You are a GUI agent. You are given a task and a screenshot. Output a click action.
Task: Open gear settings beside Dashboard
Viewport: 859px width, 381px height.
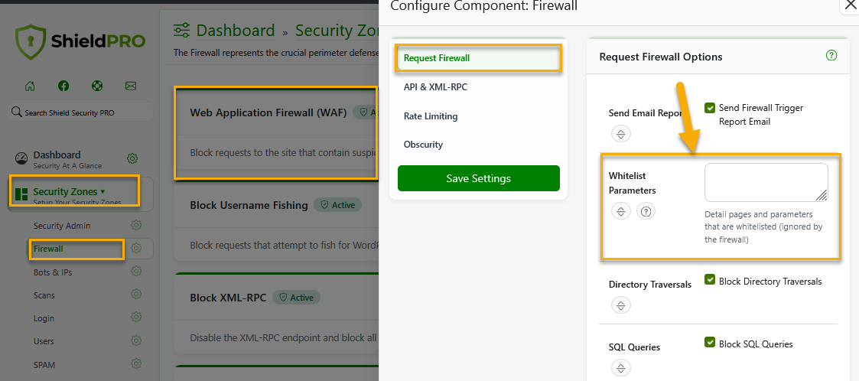pyautogui.click(x=132, y=158)
